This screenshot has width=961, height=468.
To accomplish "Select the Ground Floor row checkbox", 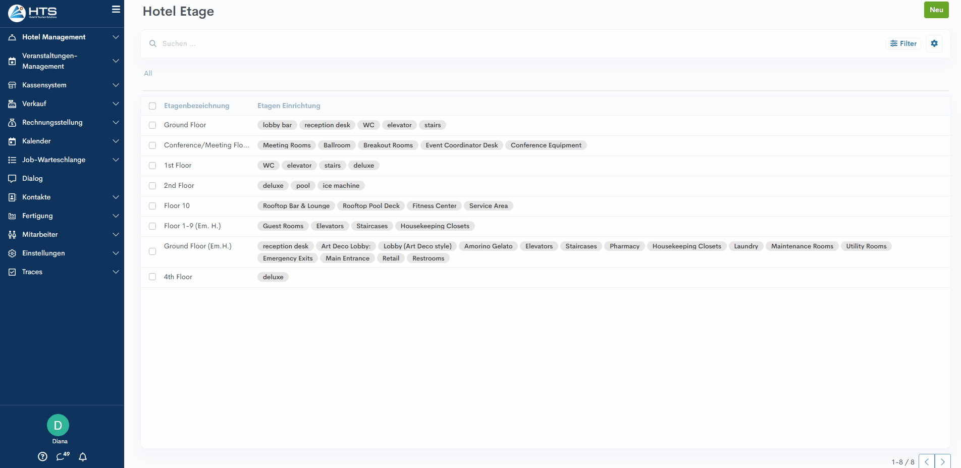I will pyautogui.click(x=152, y=125).
